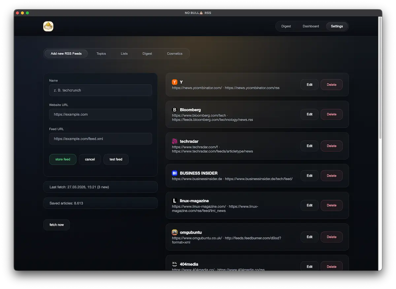The height and width of the screenshot is (289, 396).
Task: Click the Y Combinator feed icon
Action: click(175, 82)
